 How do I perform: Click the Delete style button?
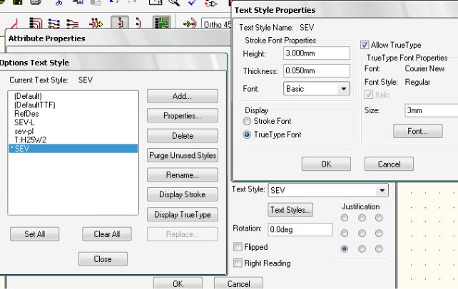click(182, 136)
